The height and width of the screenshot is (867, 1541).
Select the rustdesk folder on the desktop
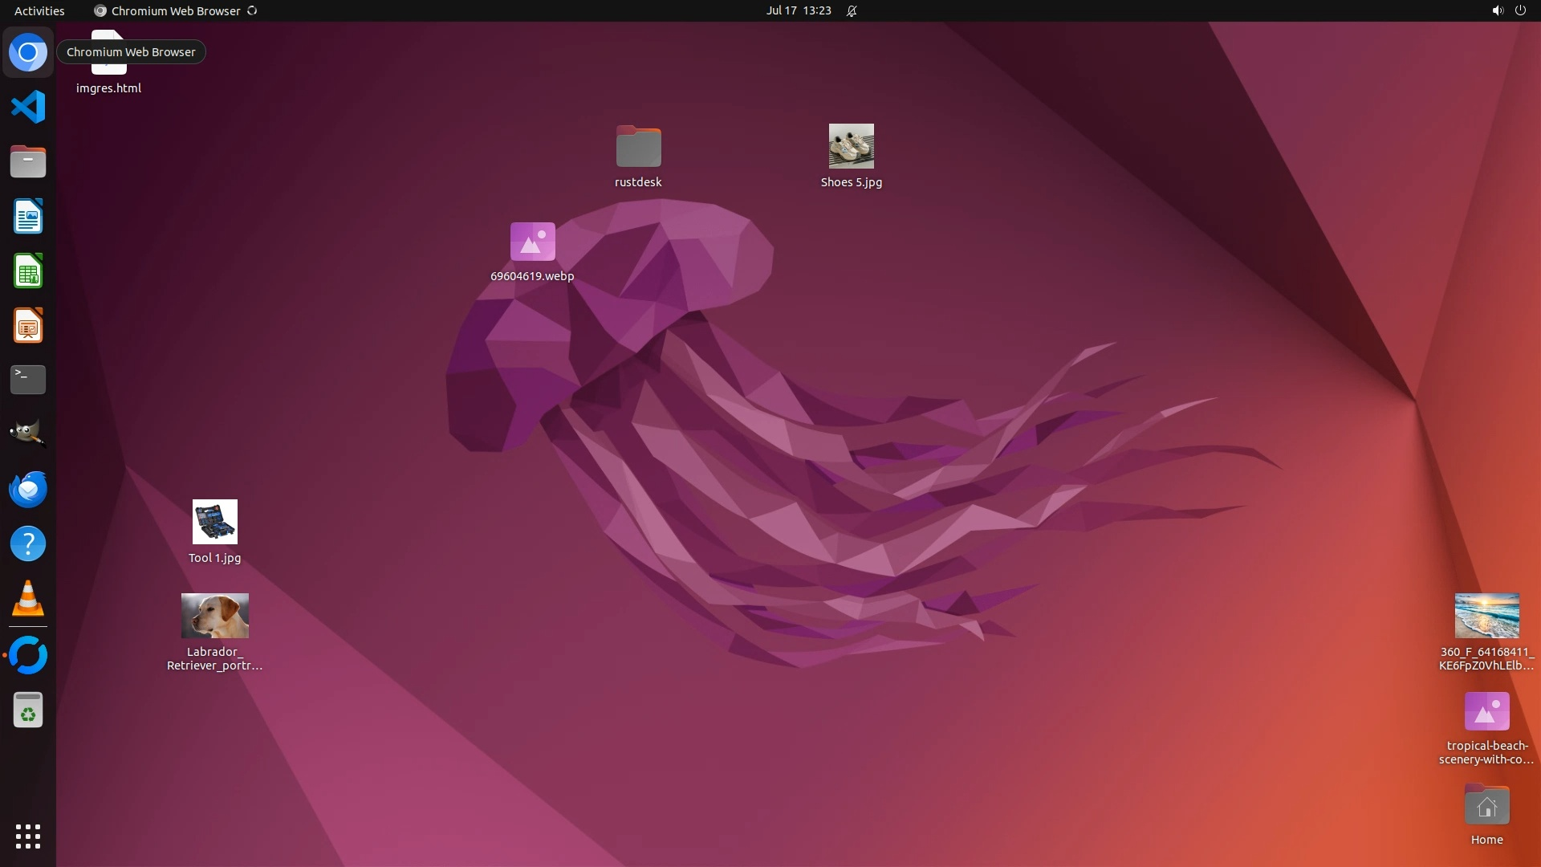[x=638, y=147]
